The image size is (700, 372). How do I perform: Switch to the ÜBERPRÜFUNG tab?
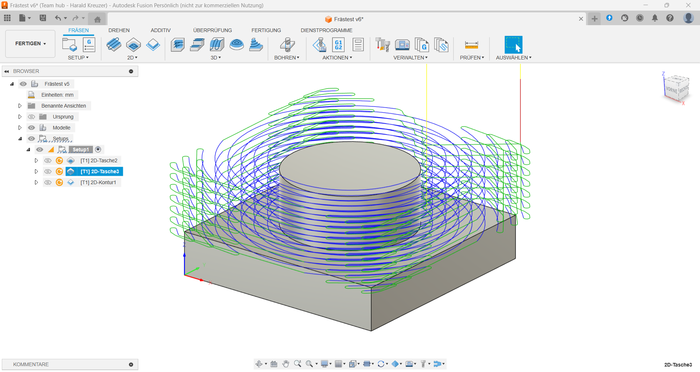click(x=213, y=30)
